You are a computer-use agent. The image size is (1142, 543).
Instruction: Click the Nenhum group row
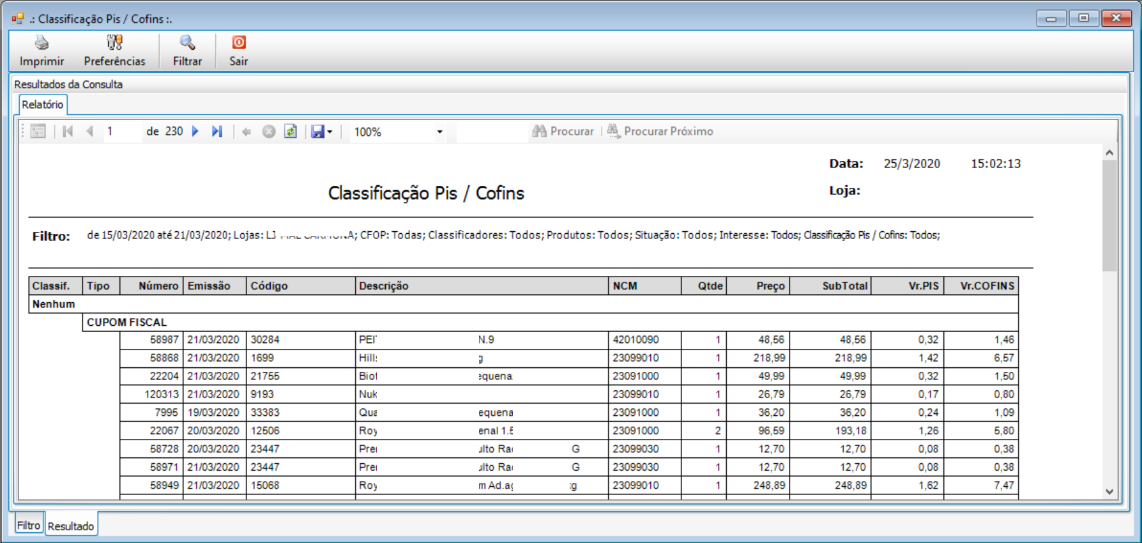(x=524, y=304)
